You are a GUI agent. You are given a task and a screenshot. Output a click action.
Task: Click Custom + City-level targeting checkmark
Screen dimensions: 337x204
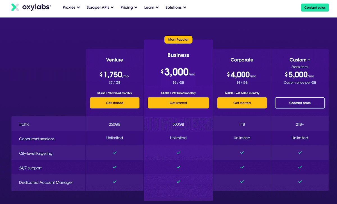(300, 153)
